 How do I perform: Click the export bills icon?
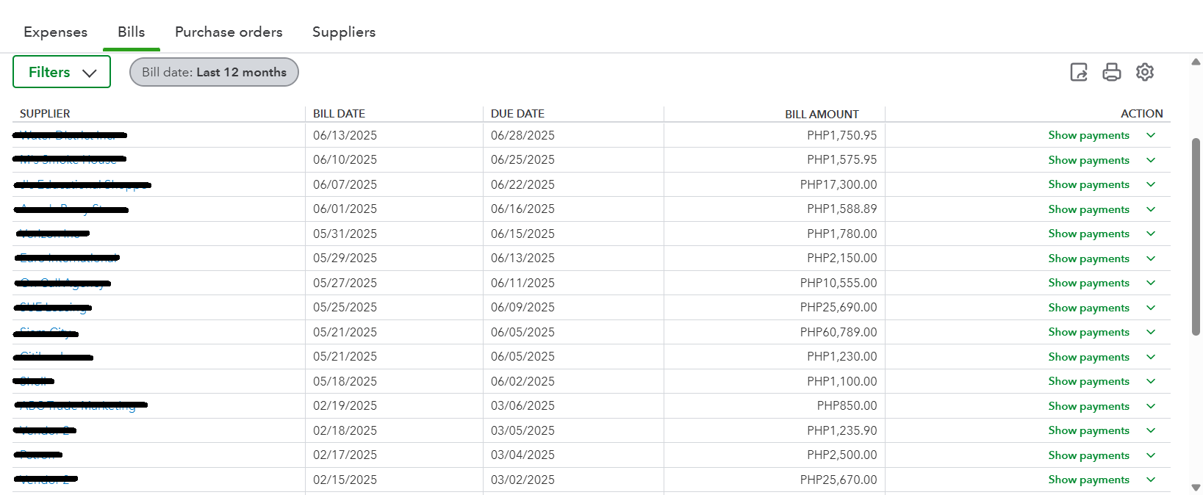[1079, 72]
